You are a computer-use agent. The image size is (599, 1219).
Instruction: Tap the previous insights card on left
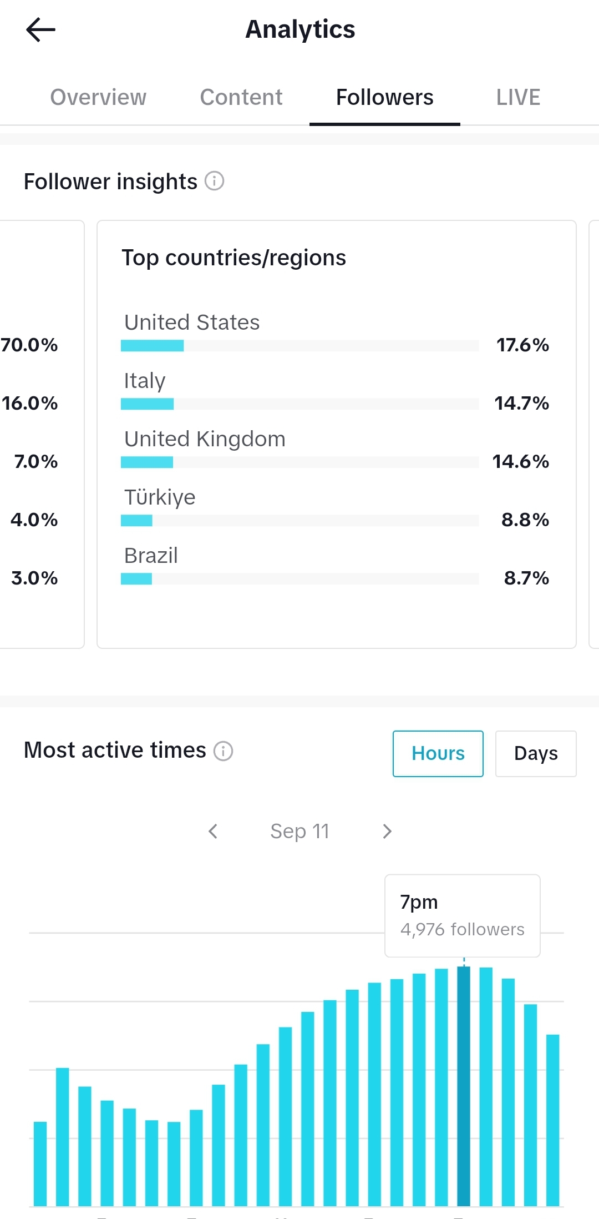(x=42, y=434)
